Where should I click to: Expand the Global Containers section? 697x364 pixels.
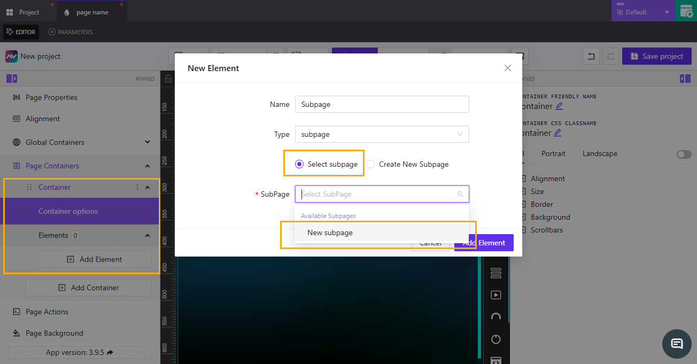pos(148,142)
